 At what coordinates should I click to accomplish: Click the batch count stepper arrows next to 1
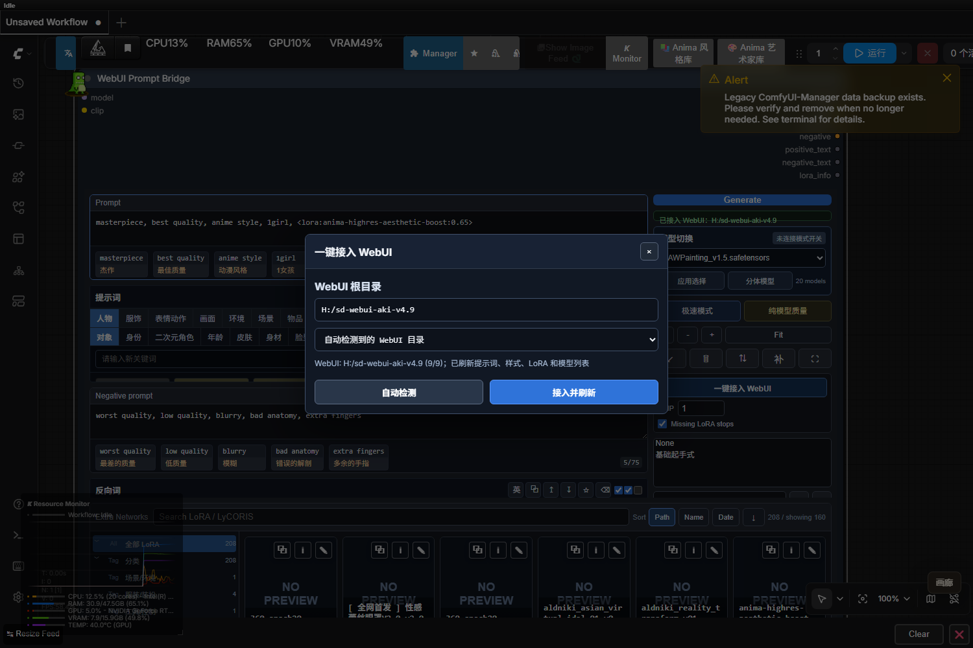coord(835,53)
